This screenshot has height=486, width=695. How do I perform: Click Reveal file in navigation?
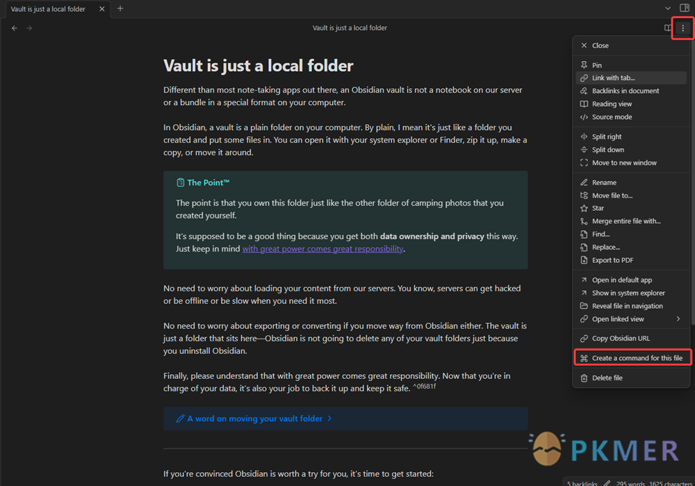[631, 306]
